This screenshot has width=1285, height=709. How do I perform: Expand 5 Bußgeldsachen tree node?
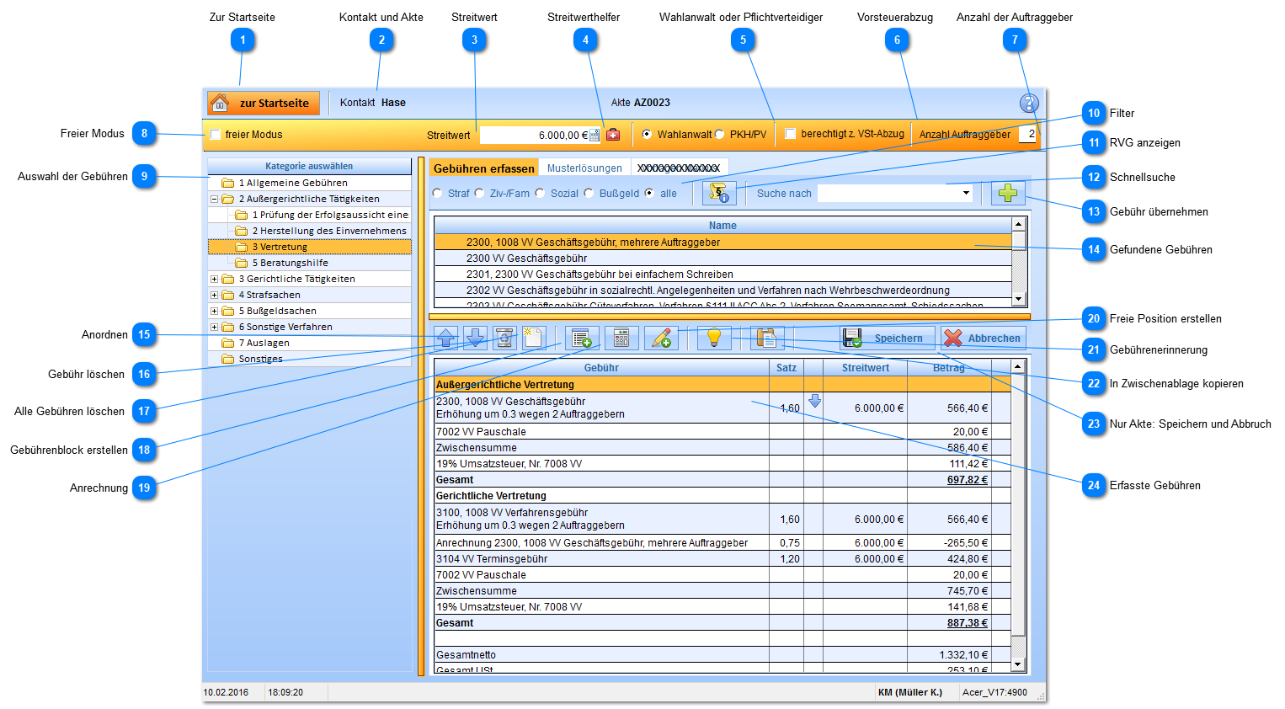214,311
